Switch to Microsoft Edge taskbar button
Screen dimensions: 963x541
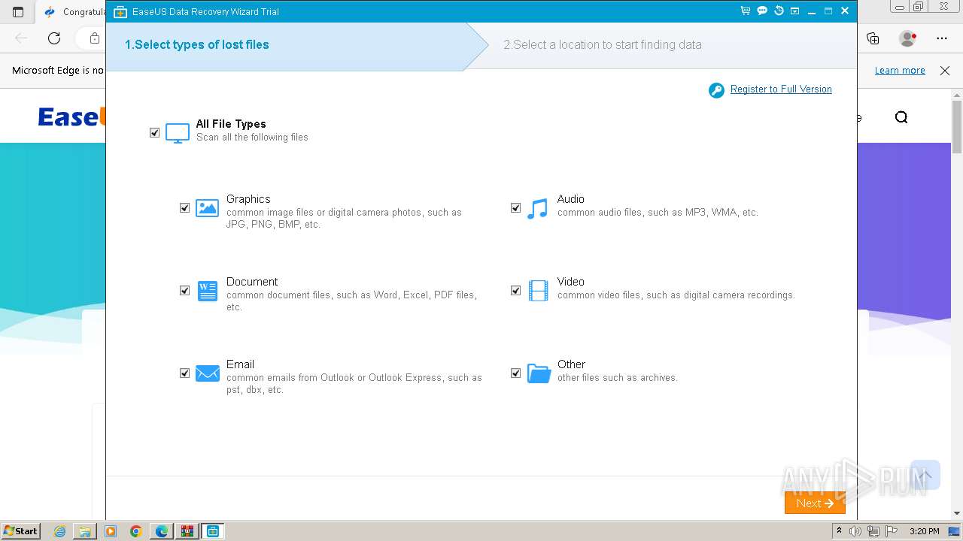162,531
